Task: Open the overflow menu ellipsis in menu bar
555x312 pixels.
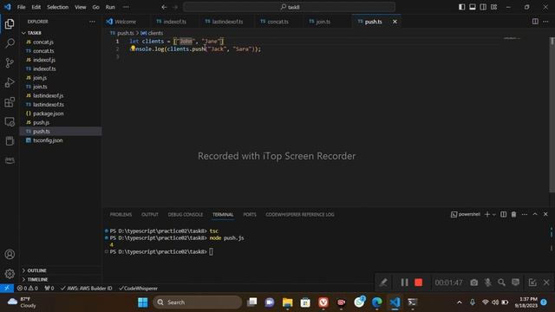Action: (x=126, y=7)
